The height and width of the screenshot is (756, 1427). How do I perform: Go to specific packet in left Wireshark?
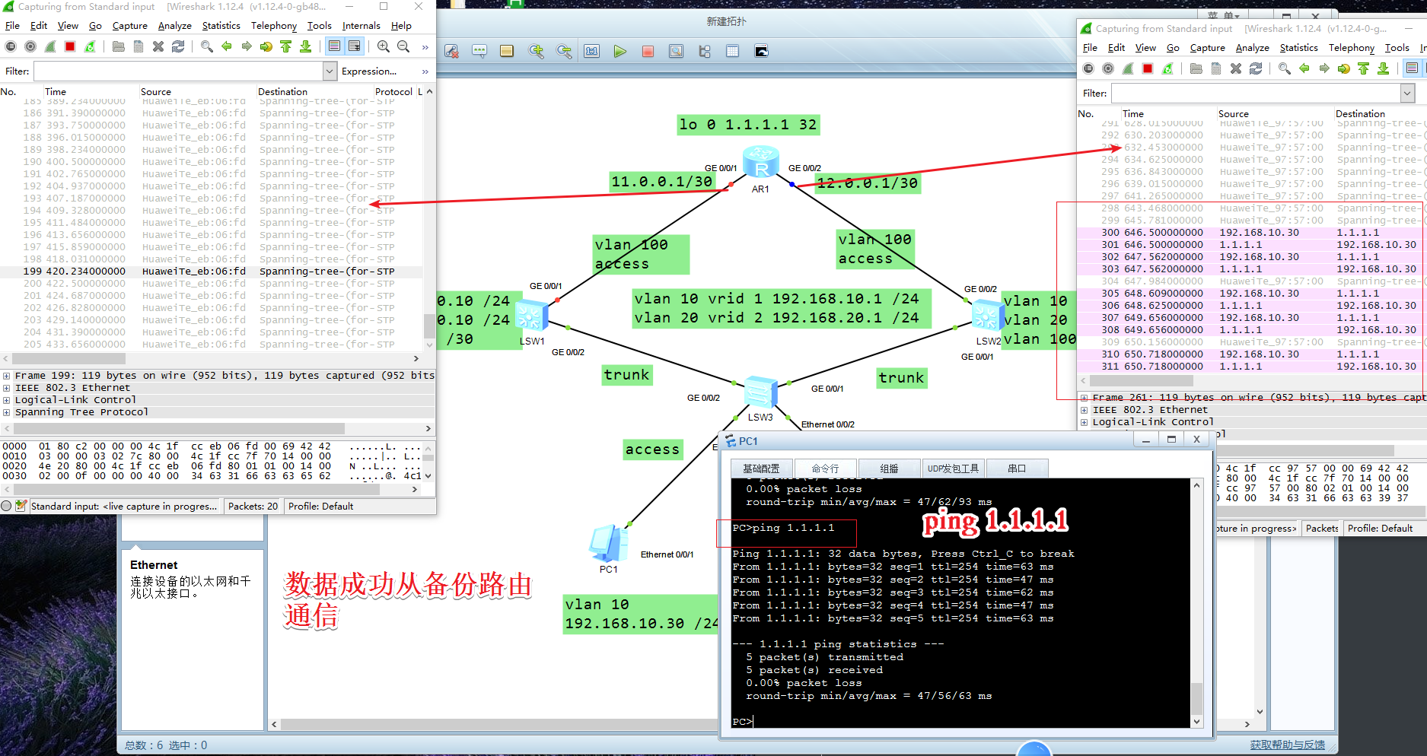coord(266,46)
